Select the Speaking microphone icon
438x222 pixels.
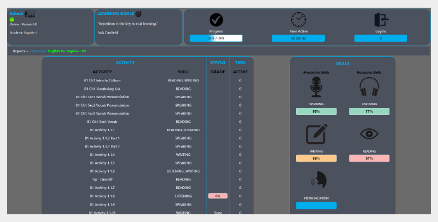click(316, 88)
